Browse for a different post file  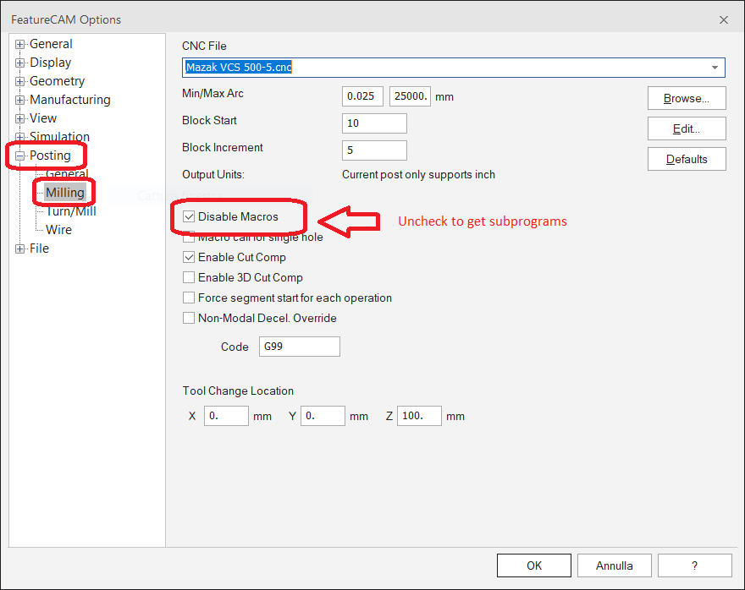tap(686, 98)
